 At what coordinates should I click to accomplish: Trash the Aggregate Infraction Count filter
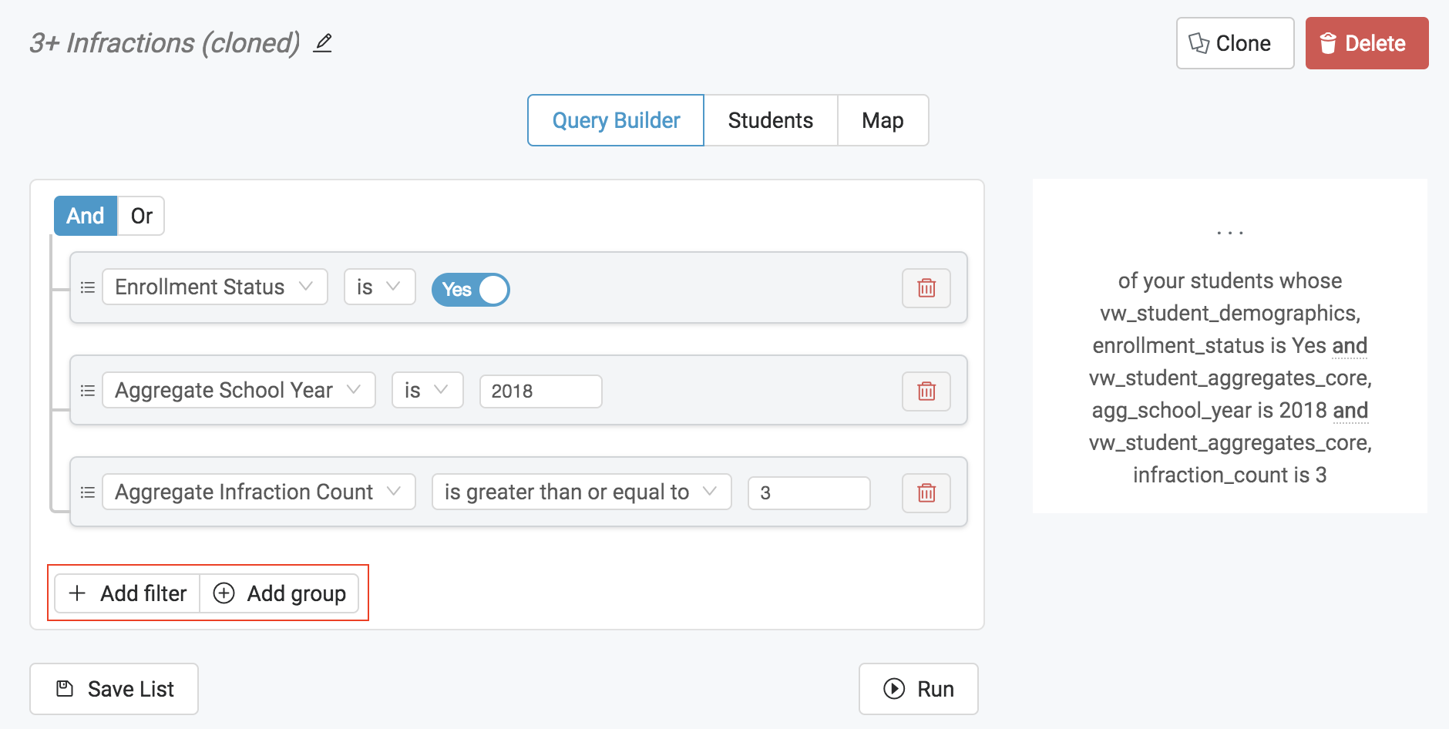[x=926, y=493]
